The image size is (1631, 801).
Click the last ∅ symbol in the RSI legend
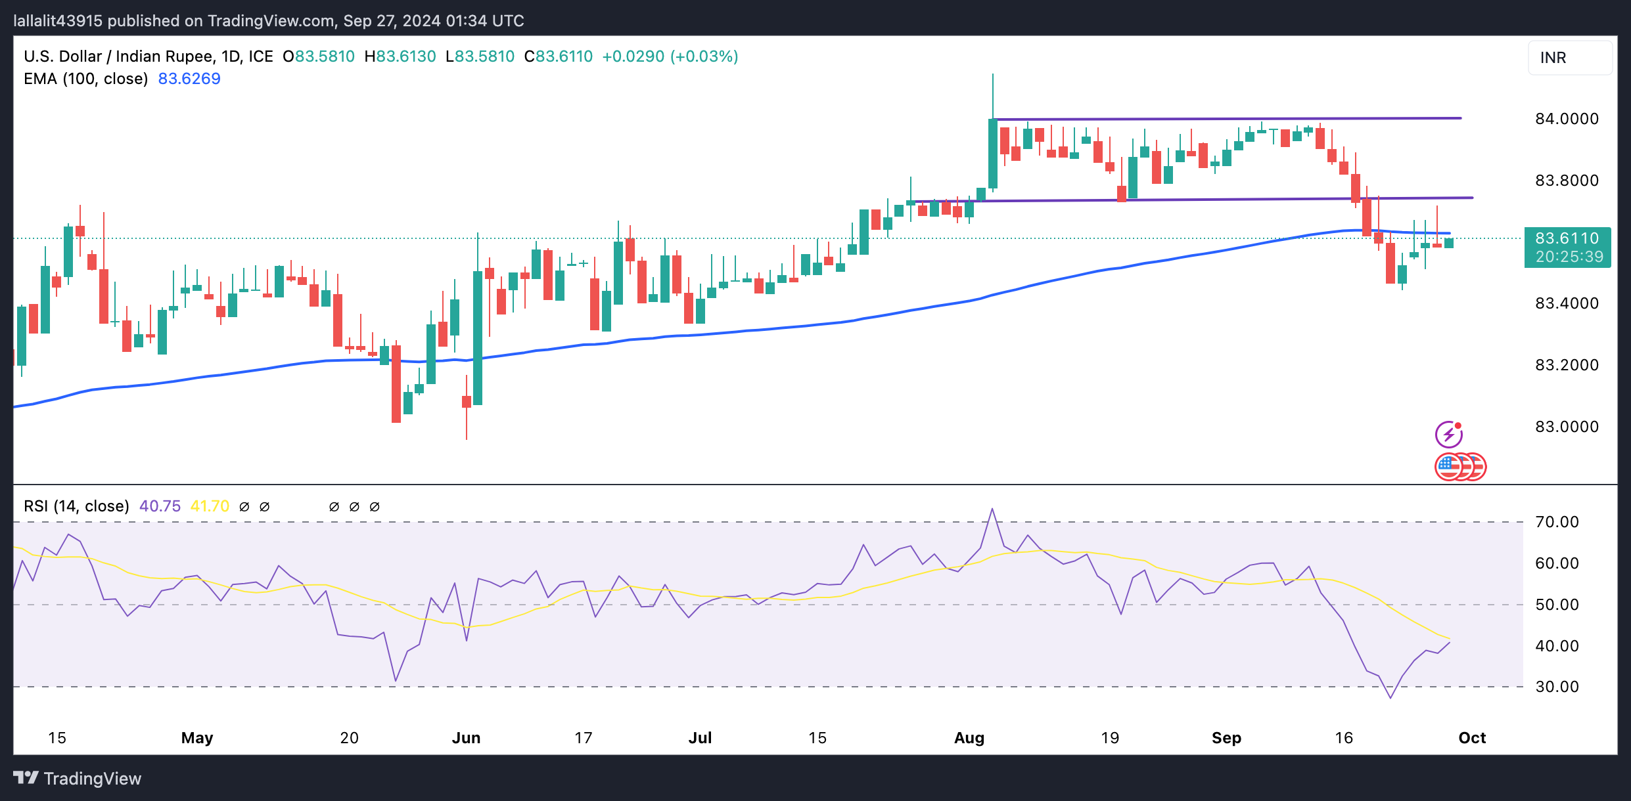tap(375, 507)
